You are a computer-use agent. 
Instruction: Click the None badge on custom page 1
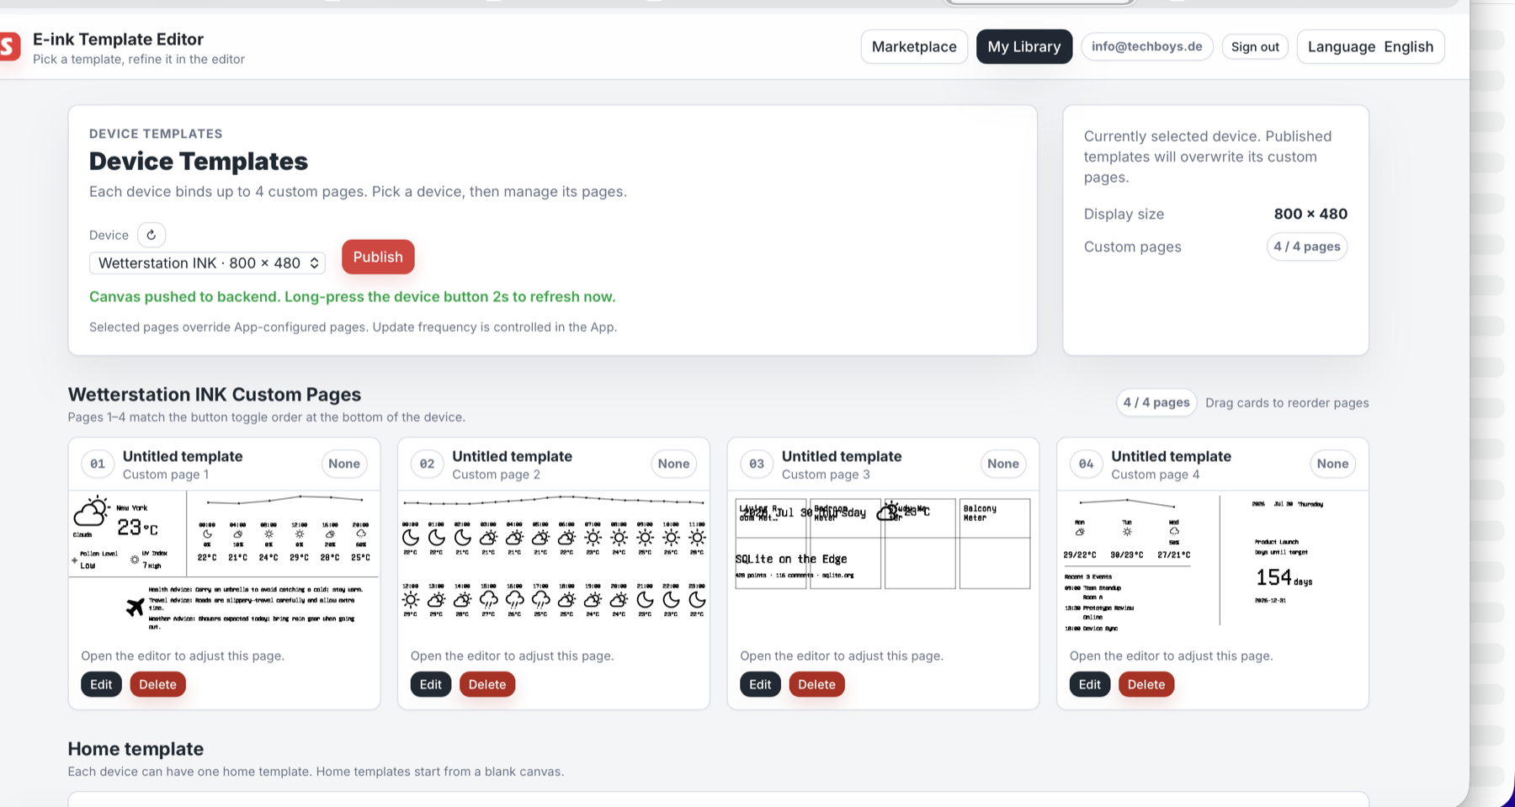click(x=344, y=464)
